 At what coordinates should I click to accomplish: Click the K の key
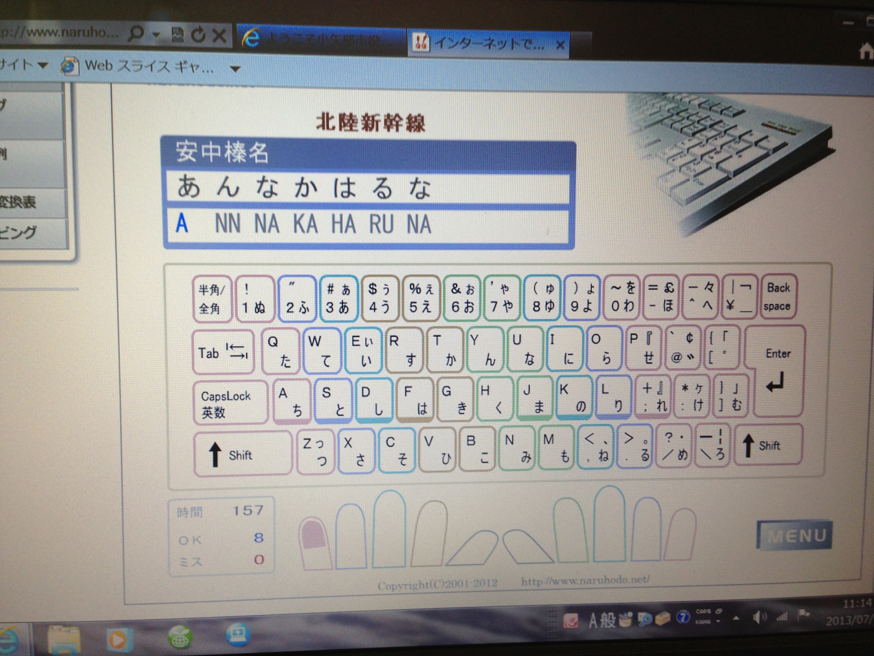click(x=574, y=398)
